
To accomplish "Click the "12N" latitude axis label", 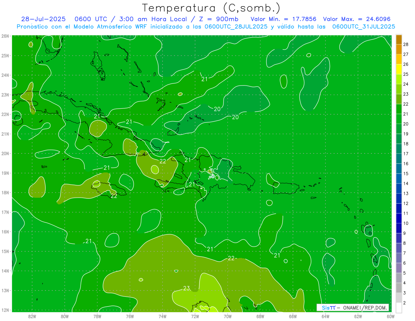I will click(5, 310).
